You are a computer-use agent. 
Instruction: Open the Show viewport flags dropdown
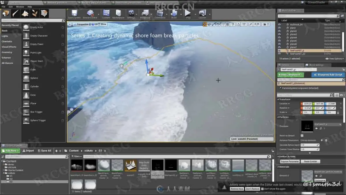pos(103,24)
